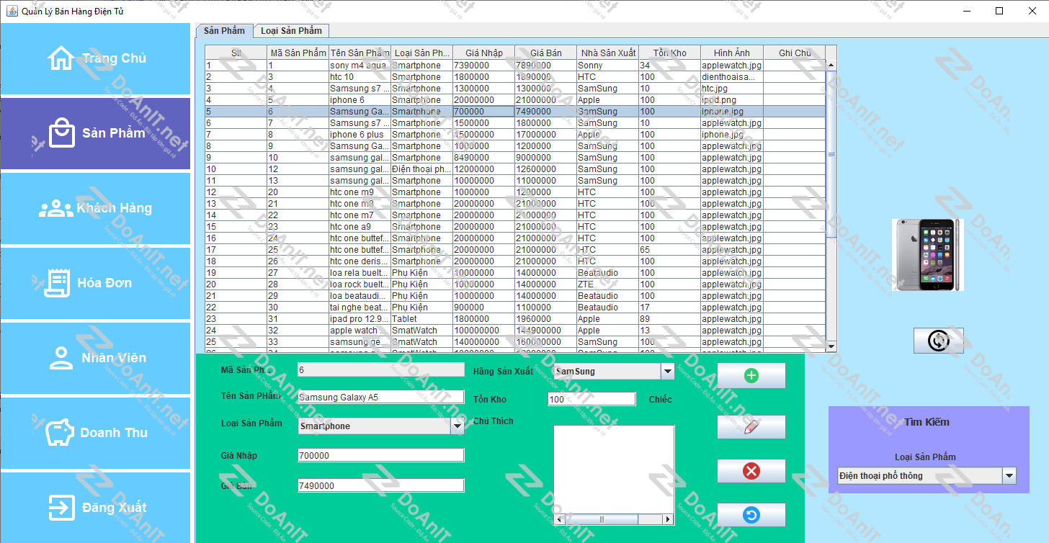
Task: Click the table's vertical scrollbar up arrow
Action: [x=831, y=66]
